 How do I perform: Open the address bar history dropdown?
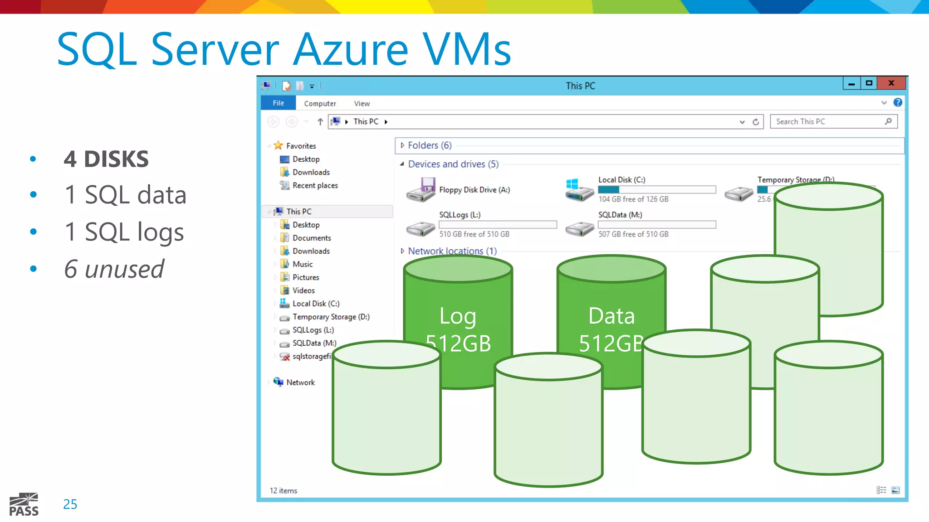pos(742,122)
